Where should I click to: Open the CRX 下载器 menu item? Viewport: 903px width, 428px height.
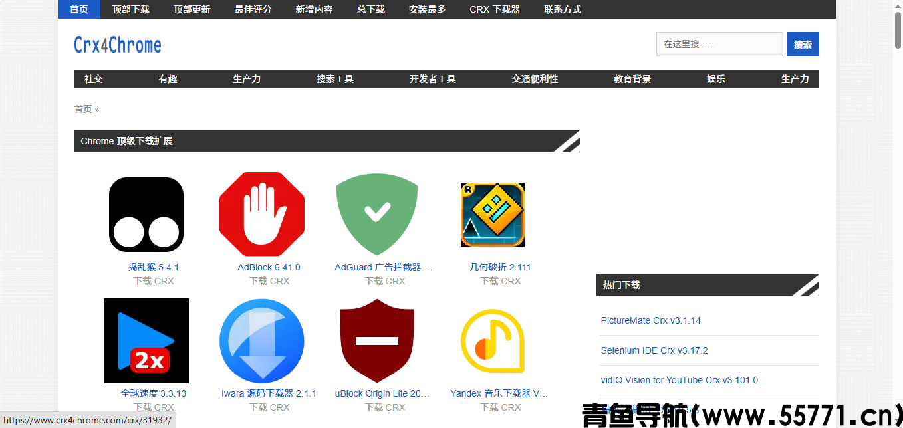coord(495,9)
